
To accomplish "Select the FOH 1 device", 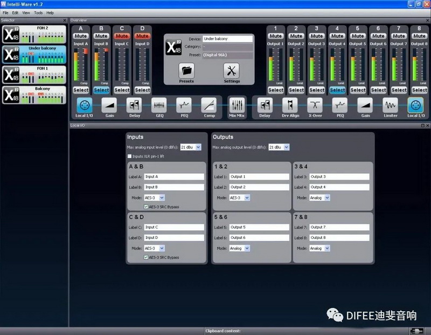I will pos(34,74).
